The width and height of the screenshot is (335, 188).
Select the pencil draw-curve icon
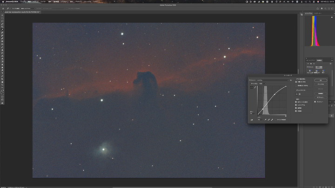pos(255,87)
